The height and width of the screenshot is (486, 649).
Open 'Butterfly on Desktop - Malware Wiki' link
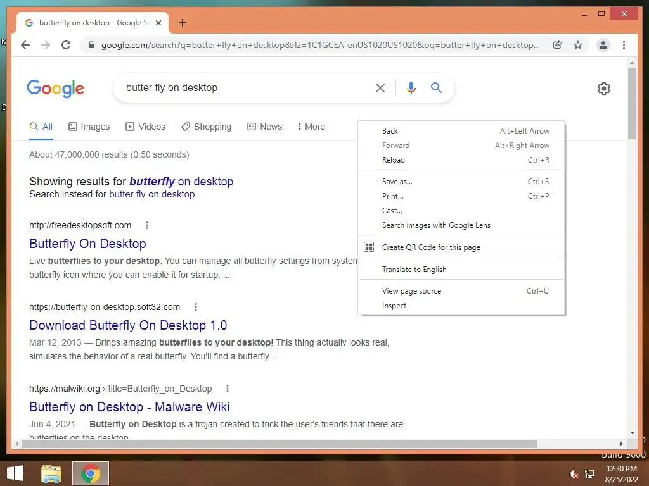(129, 407)
